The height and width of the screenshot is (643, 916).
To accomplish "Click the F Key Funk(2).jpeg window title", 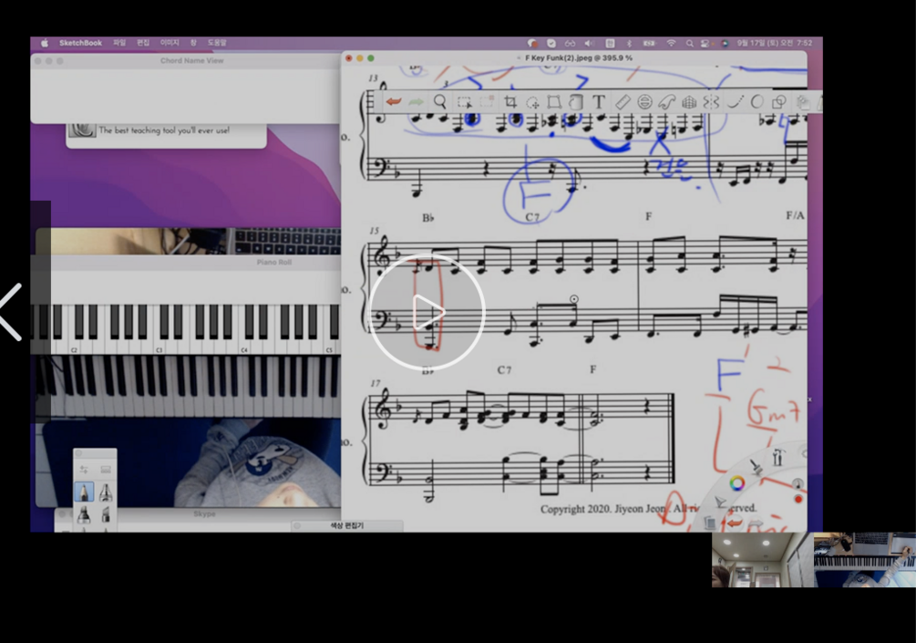I will pos(579,57).
